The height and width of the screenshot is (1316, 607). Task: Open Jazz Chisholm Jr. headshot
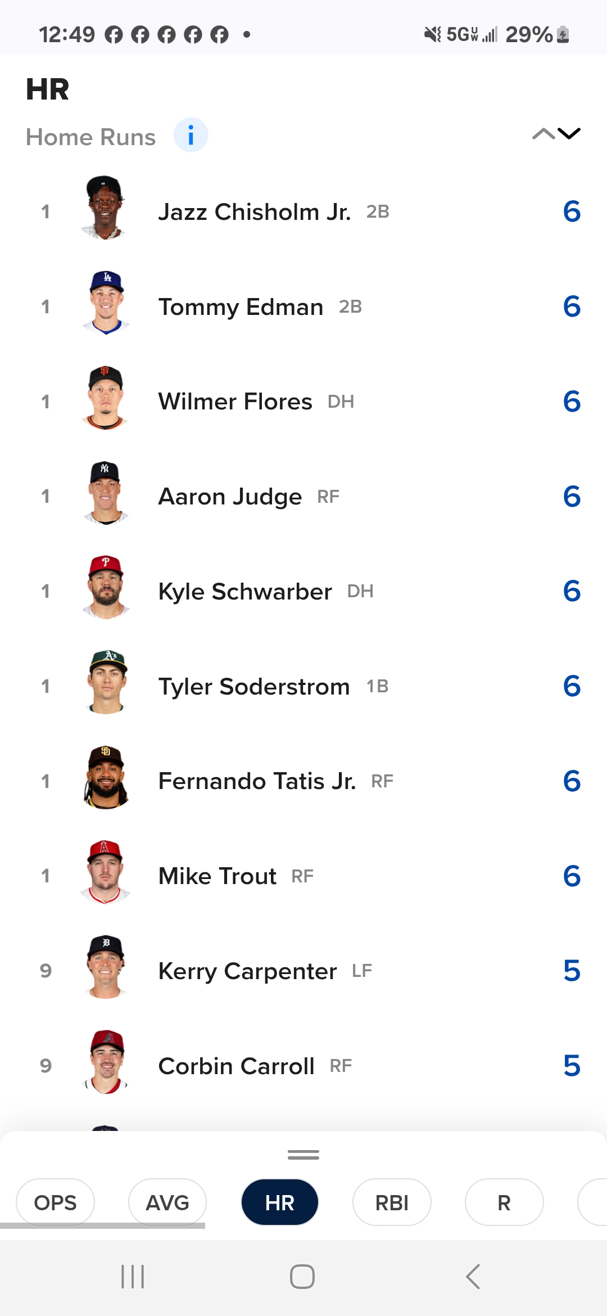106,208
